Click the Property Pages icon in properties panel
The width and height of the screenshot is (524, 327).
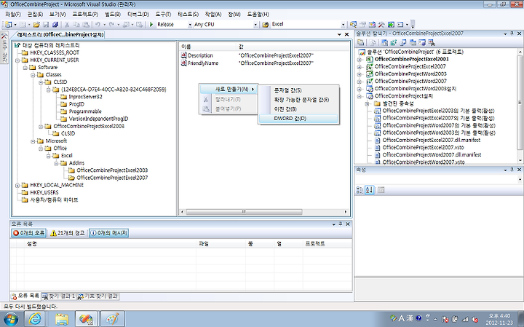click(381, 190)
